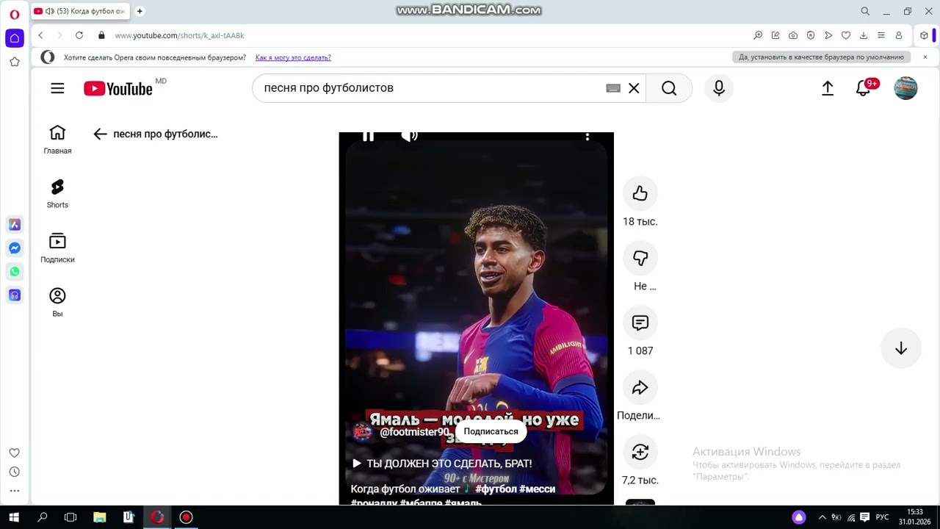The image size is (940, 529).
Task: Start voice search with microphone
Action: click(x=719, y=88)
